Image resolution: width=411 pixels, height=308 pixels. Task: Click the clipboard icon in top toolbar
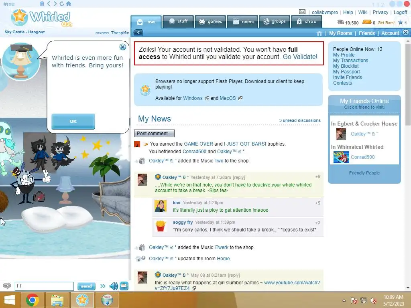42,4
